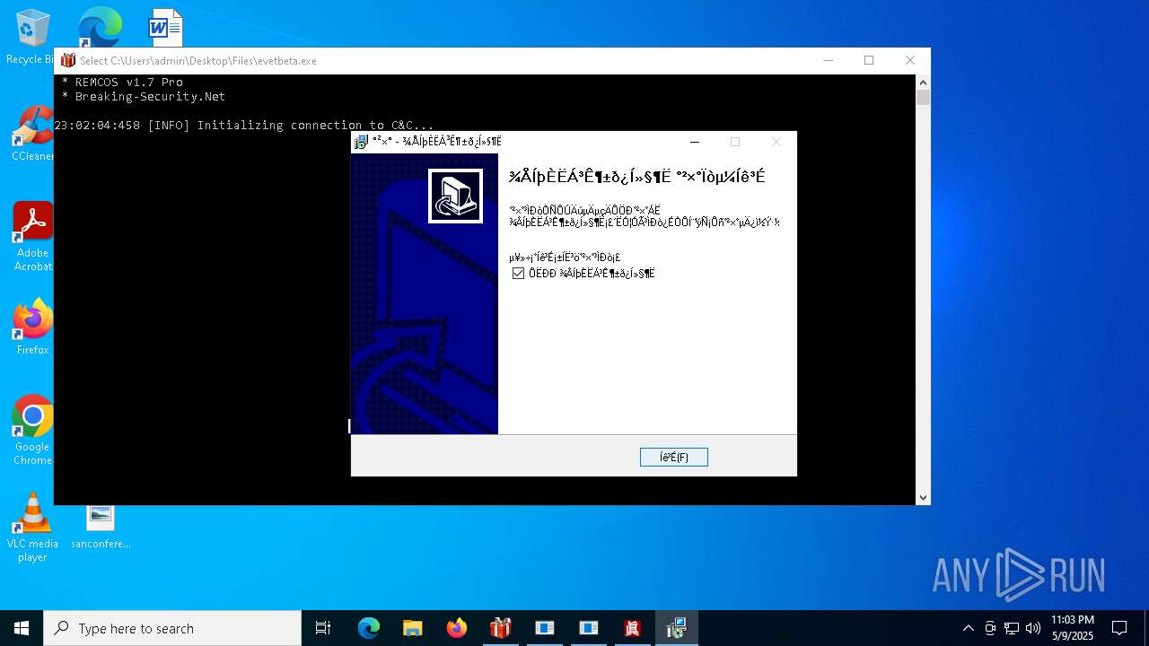
Task: Maximize the evetbeta.exe console window
Action: pos(869,60)
